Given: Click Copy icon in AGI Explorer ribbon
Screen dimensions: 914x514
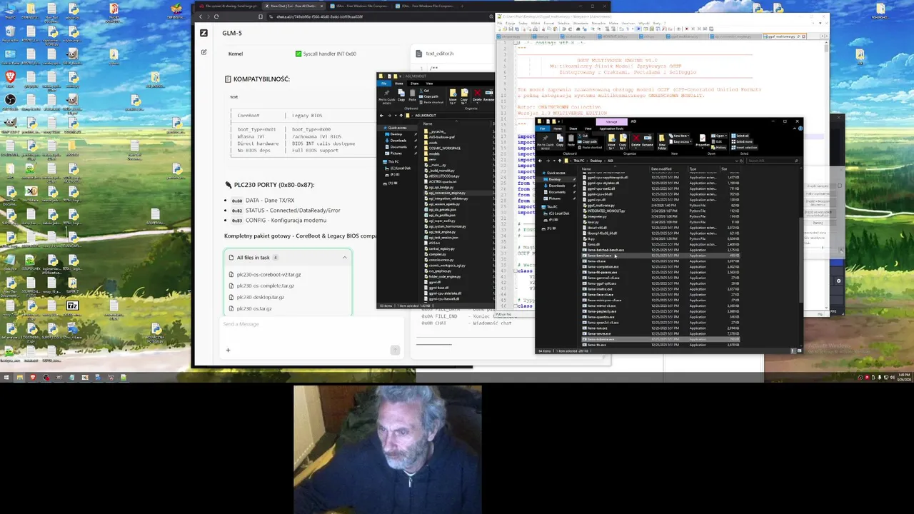Looking at the screenshot, I should pyautogui.click(x=560, y=140).
